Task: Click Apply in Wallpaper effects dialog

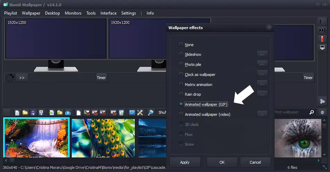Action: click(185, 162)
